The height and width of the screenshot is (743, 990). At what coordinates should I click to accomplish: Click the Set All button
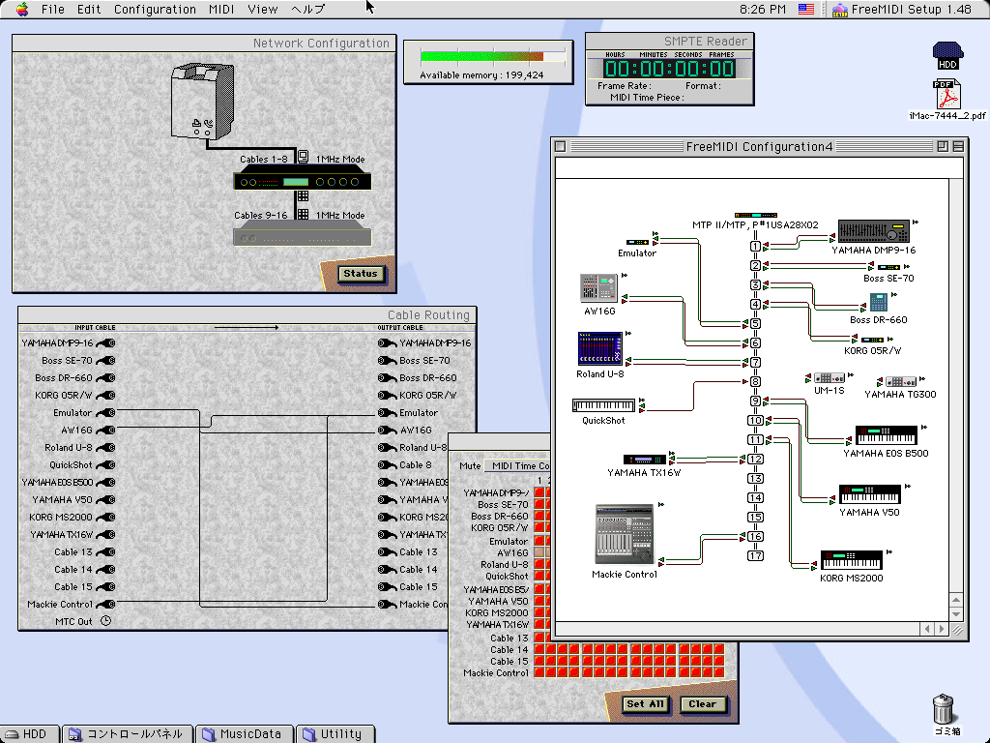pyautogui.click(x=645, y=704)
